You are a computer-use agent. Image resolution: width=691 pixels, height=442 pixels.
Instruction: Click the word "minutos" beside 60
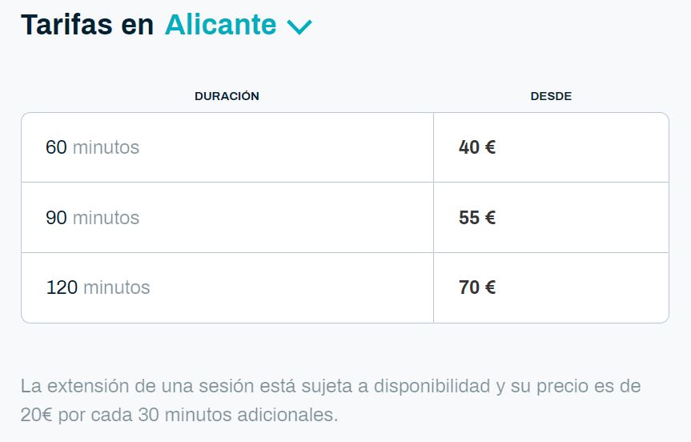click(106, 147)
